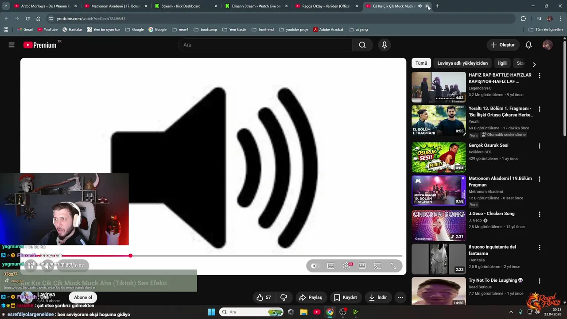The image size is (567, 319).
Task: Open bootcamp bookmark folder
Action: coord(205,30)
